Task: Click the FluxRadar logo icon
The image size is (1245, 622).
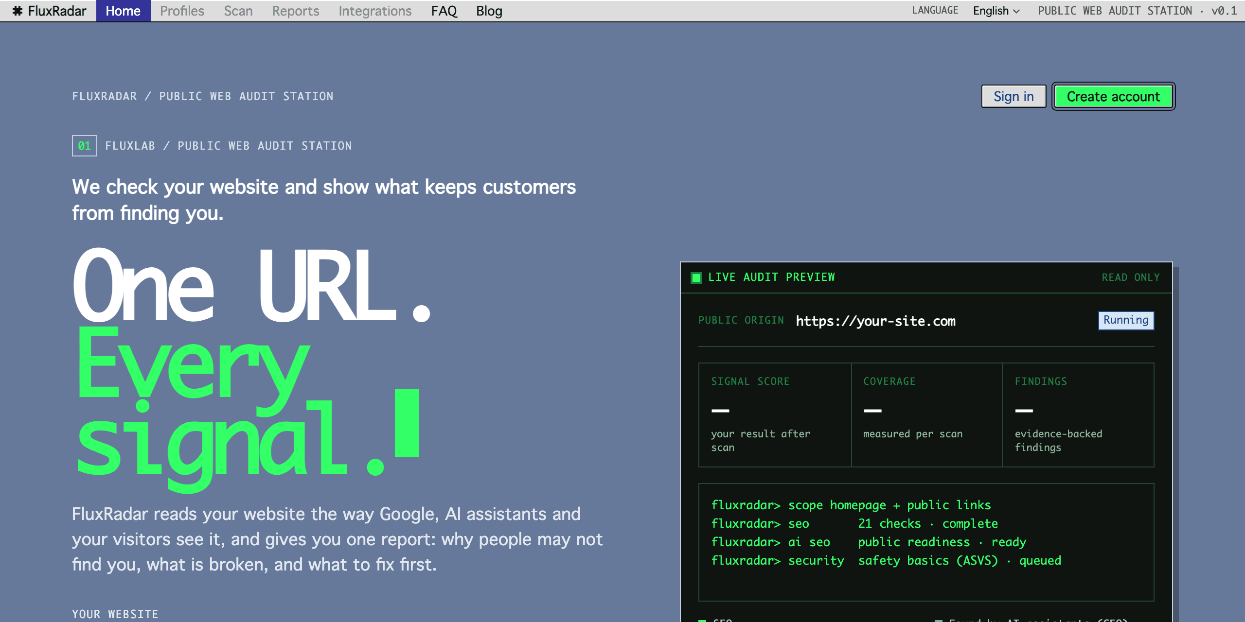Action: coord(18,11)
